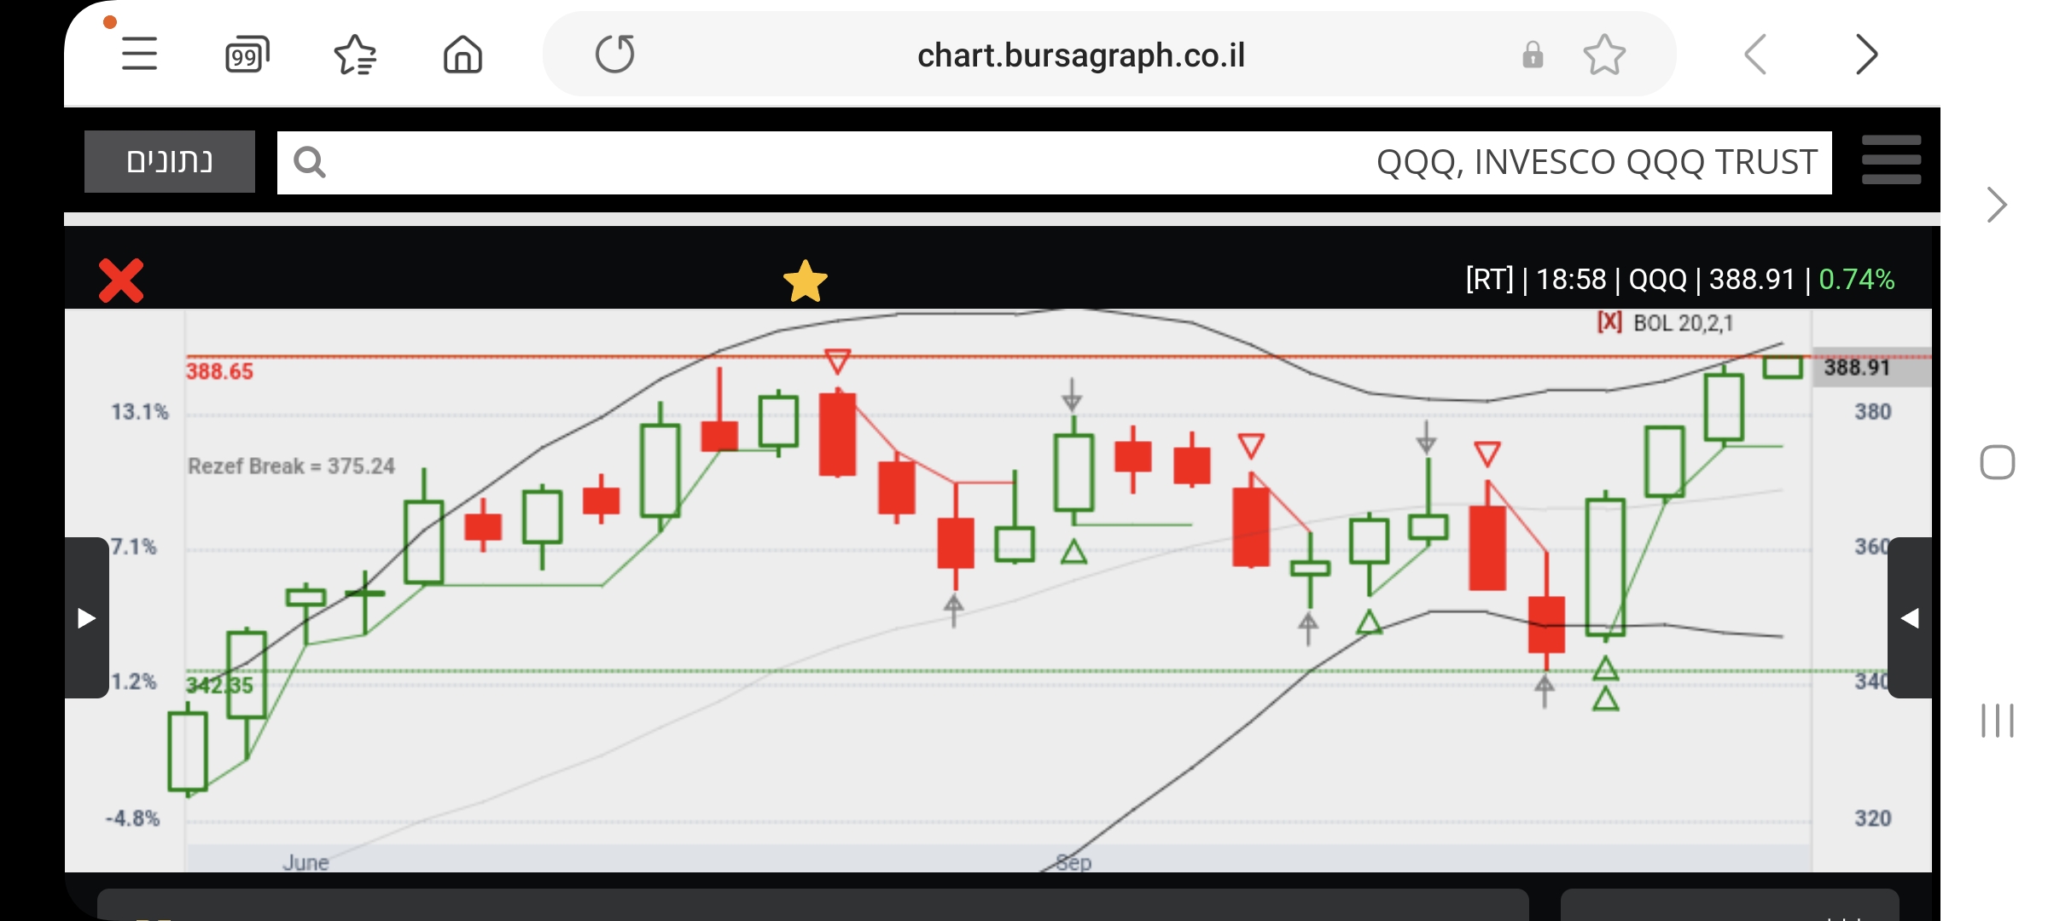This screenshot has width=2048, height=921.
Task: Open the site's hamburger menu
Action: (x=1891, y=160)
